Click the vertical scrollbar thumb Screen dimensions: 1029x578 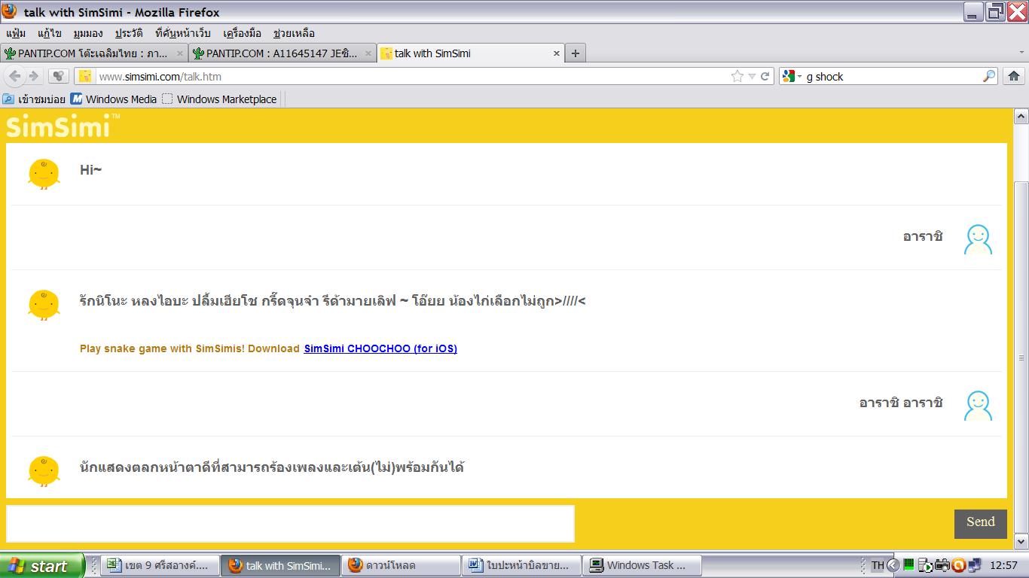(x=1021, y=357)
